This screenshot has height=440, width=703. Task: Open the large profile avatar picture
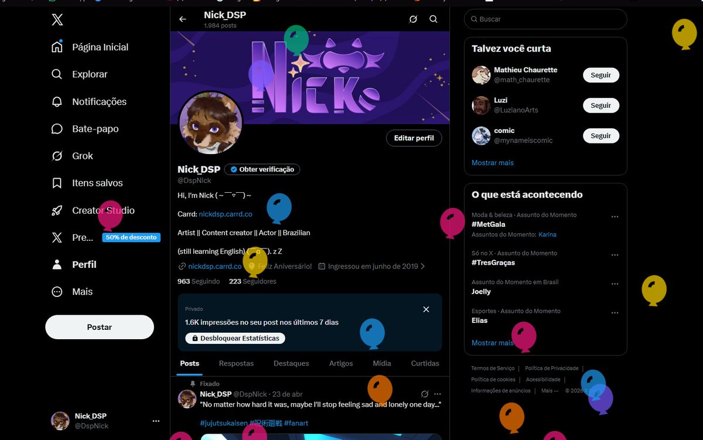coord(210,124)
